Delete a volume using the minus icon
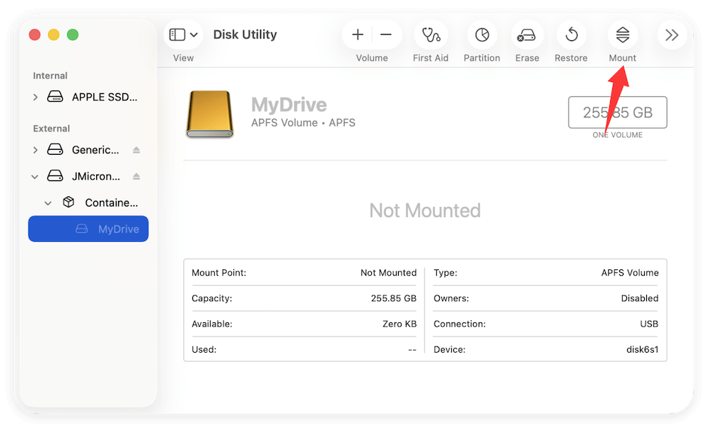 [x=386, y=34]
